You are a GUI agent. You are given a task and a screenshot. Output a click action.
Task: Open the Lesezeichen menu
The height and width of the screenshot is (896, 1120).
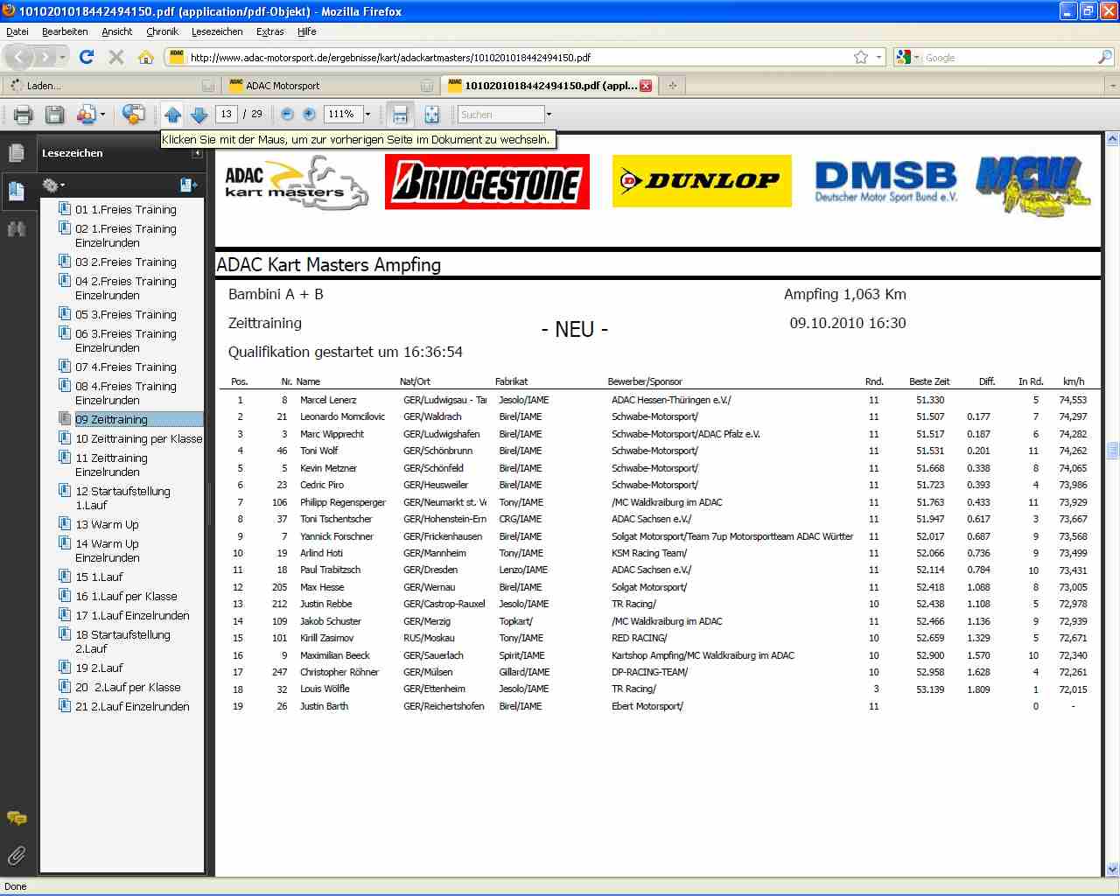tap(217, 31)
